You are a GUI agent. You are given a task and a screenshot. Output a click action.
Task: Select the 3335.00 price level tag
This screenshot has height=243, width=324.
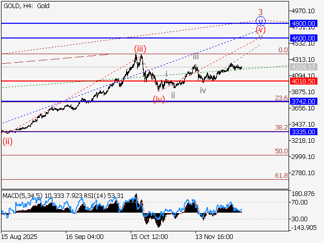[x=303, y=132]
